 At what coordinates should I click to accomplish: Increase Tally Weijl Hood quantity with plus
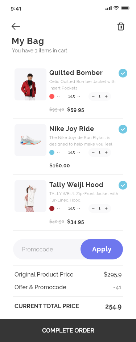coord(106,208)
